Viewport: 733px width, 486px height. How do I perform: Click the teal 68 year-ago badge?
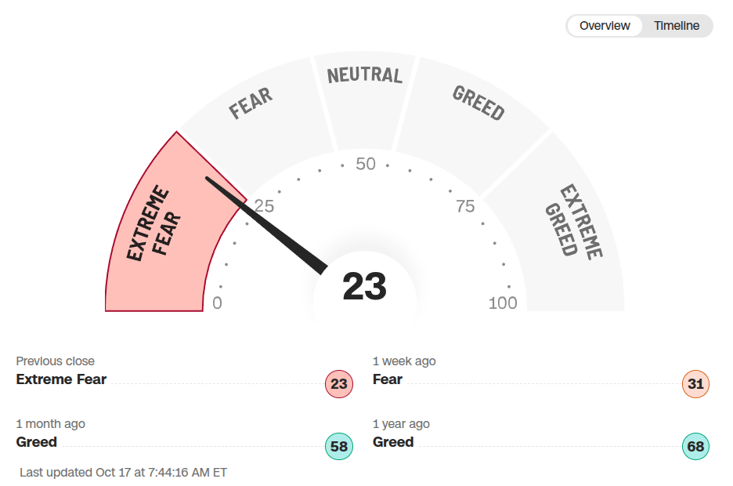[695, 447]
